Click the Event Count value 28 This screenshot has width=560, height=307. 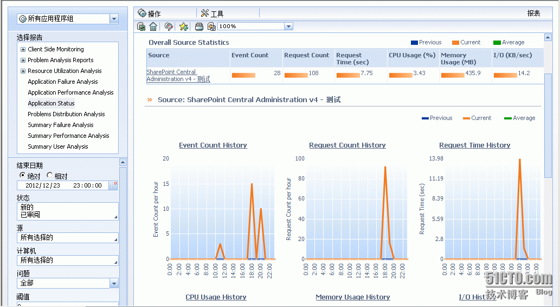(x=277, y=73)
